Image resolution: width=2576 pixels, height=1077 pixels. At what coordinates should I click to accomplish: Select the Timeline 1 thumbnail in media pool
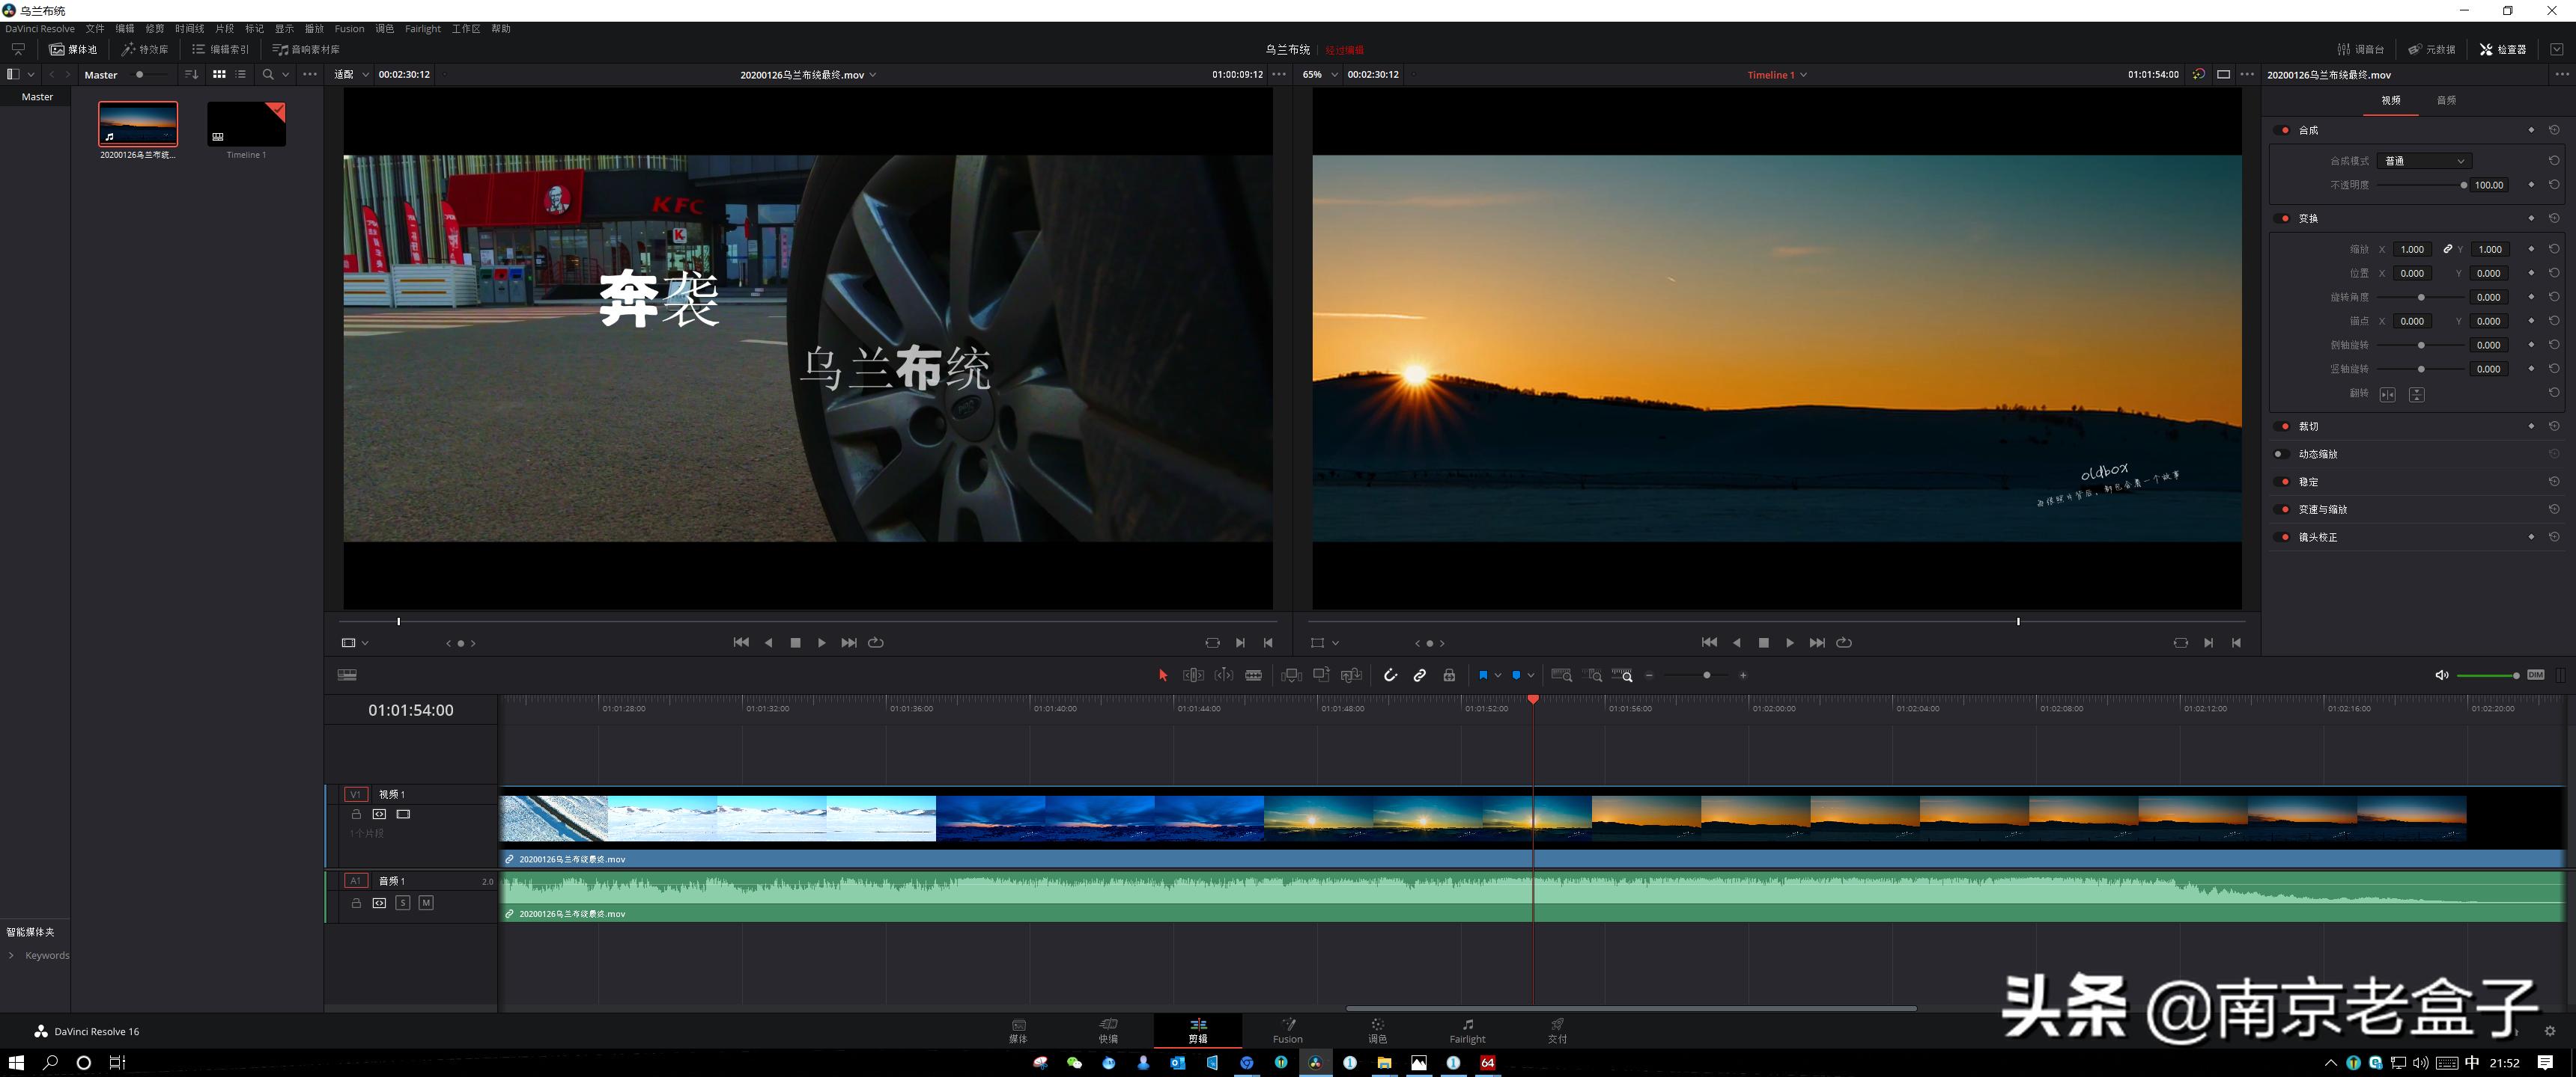[x=246, y=125]
